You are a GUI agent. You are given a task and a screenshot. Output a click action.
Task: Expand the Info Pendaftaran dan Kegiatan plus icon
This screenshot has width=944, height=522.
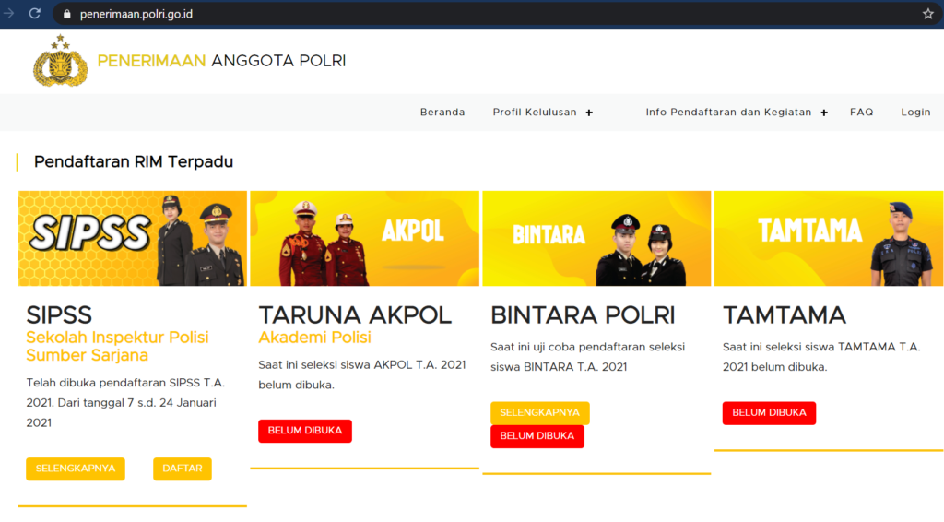[824, 113]
